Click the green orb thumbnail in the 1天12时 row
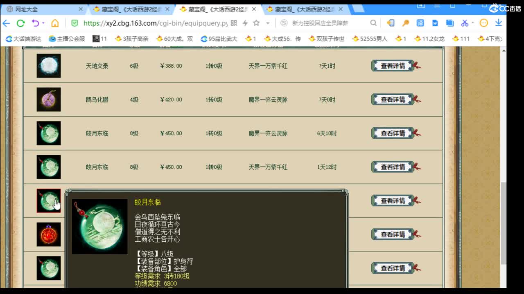 49,167
